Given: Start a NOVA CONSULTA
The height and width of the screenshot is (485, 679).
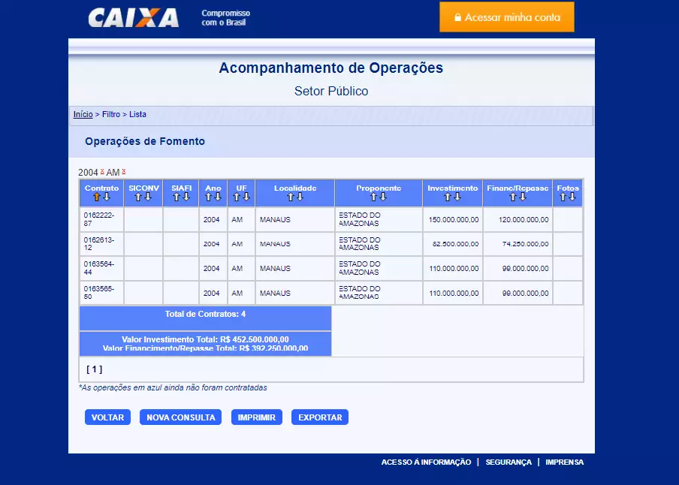Looking at the screenshot, I should pyautogui.click(x=180, y=417).
